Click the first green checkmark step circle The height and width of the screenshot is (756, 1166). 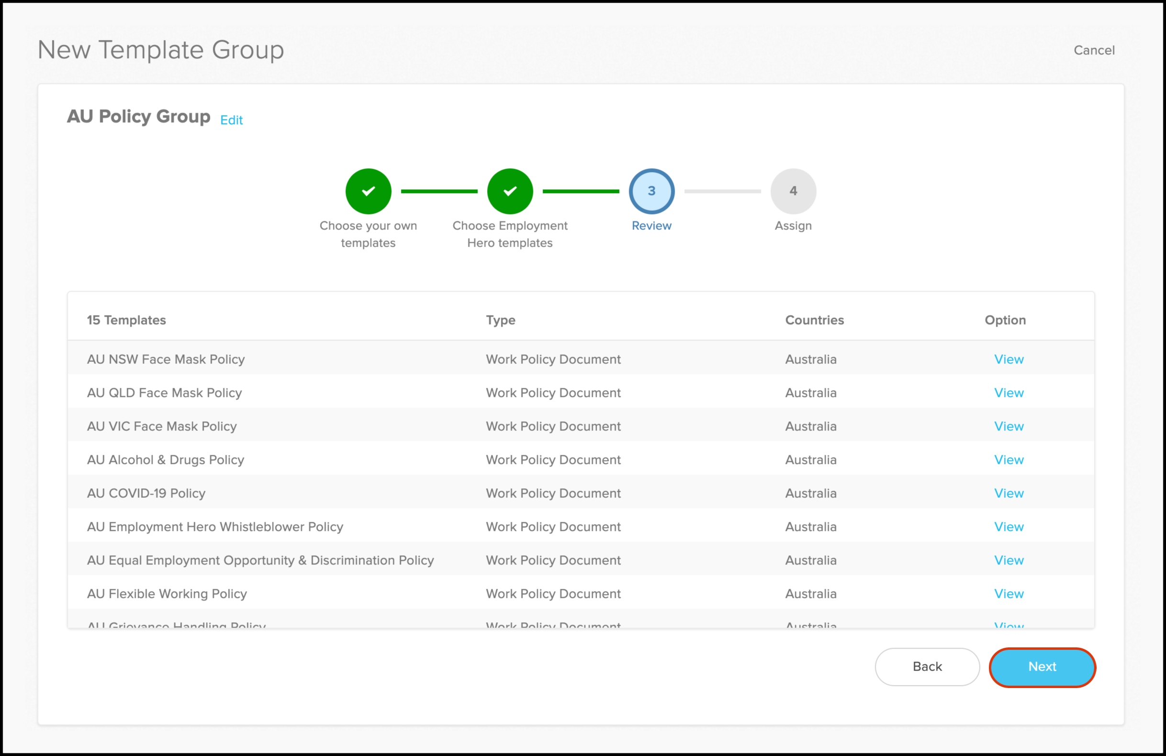pyautogui.click(x=368, y=191)
